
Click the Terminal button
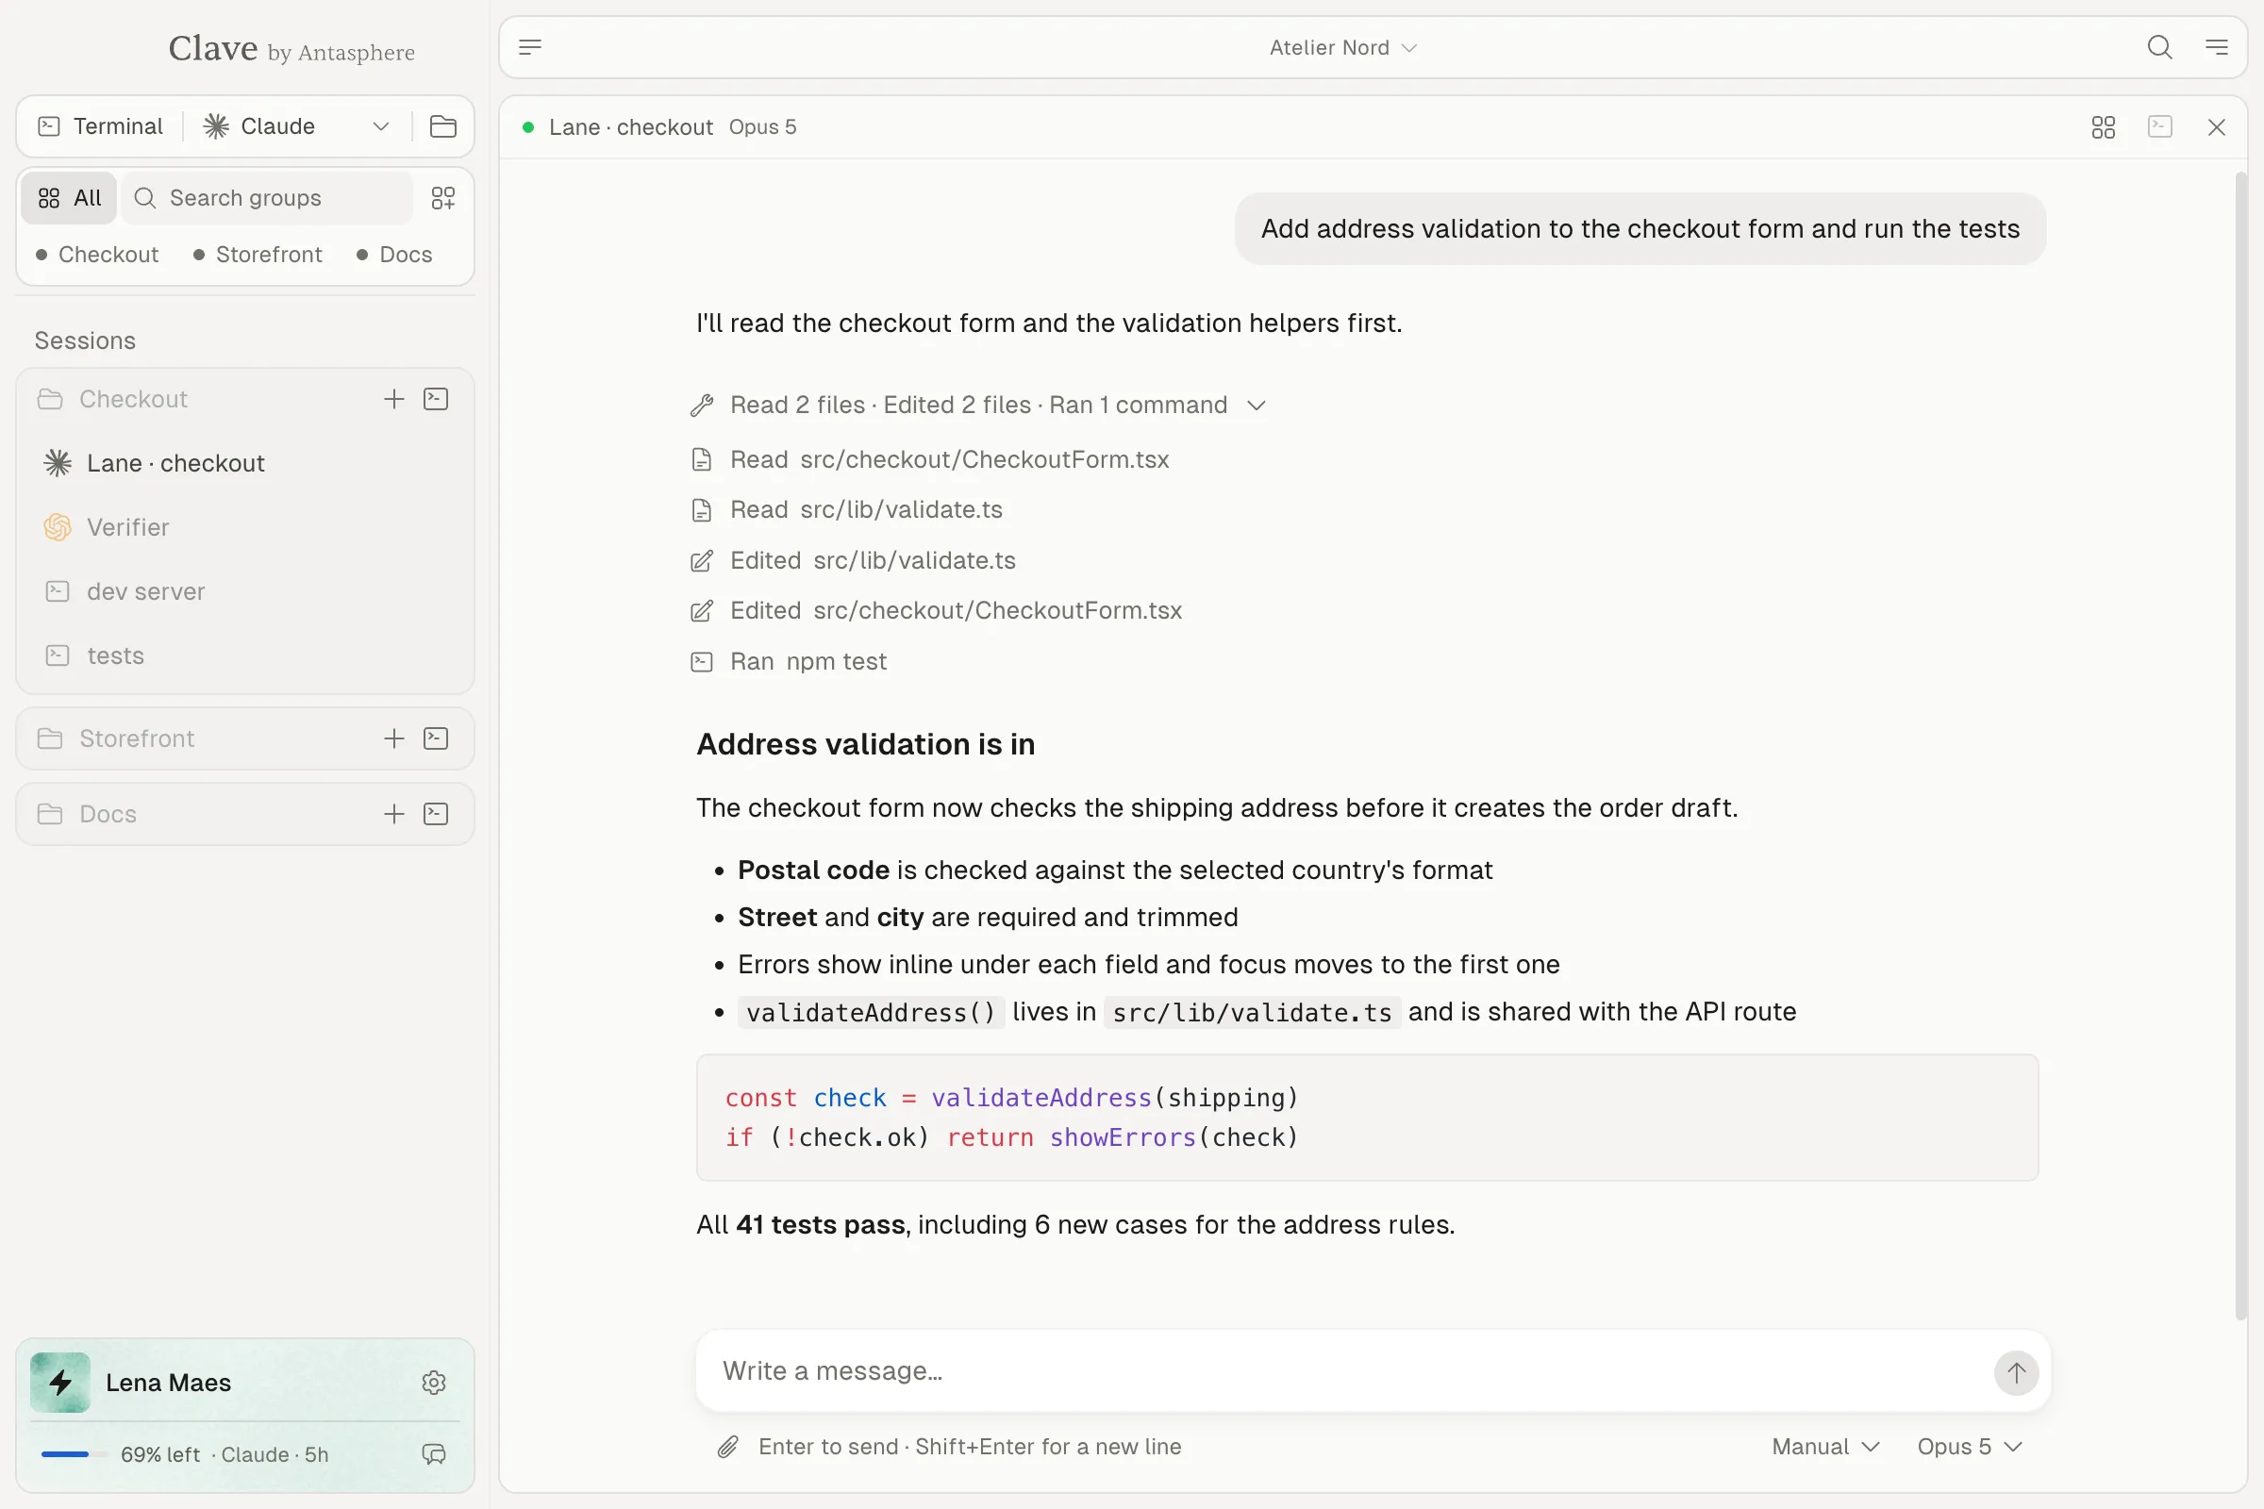[x=100, y=126]
